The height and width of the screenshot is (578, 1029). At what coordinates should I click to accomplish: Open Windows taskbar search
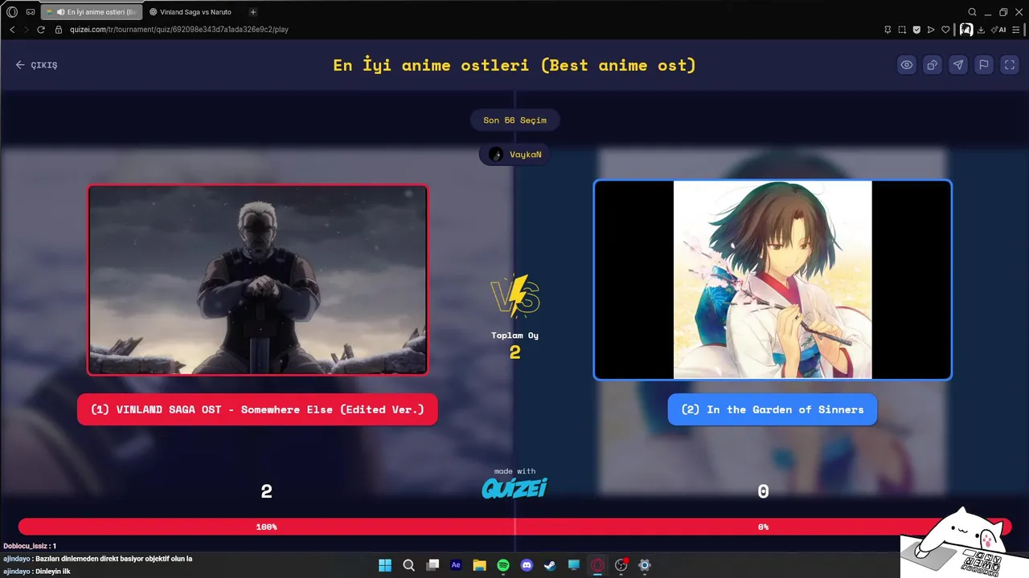point(408,565)
